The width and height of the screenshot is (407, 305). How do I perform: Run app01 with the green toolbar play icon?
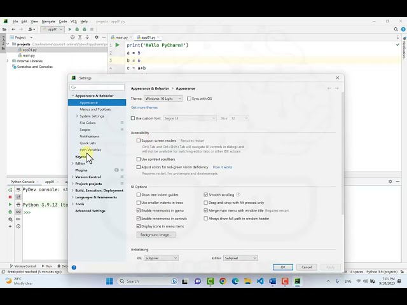coord(69,29)
